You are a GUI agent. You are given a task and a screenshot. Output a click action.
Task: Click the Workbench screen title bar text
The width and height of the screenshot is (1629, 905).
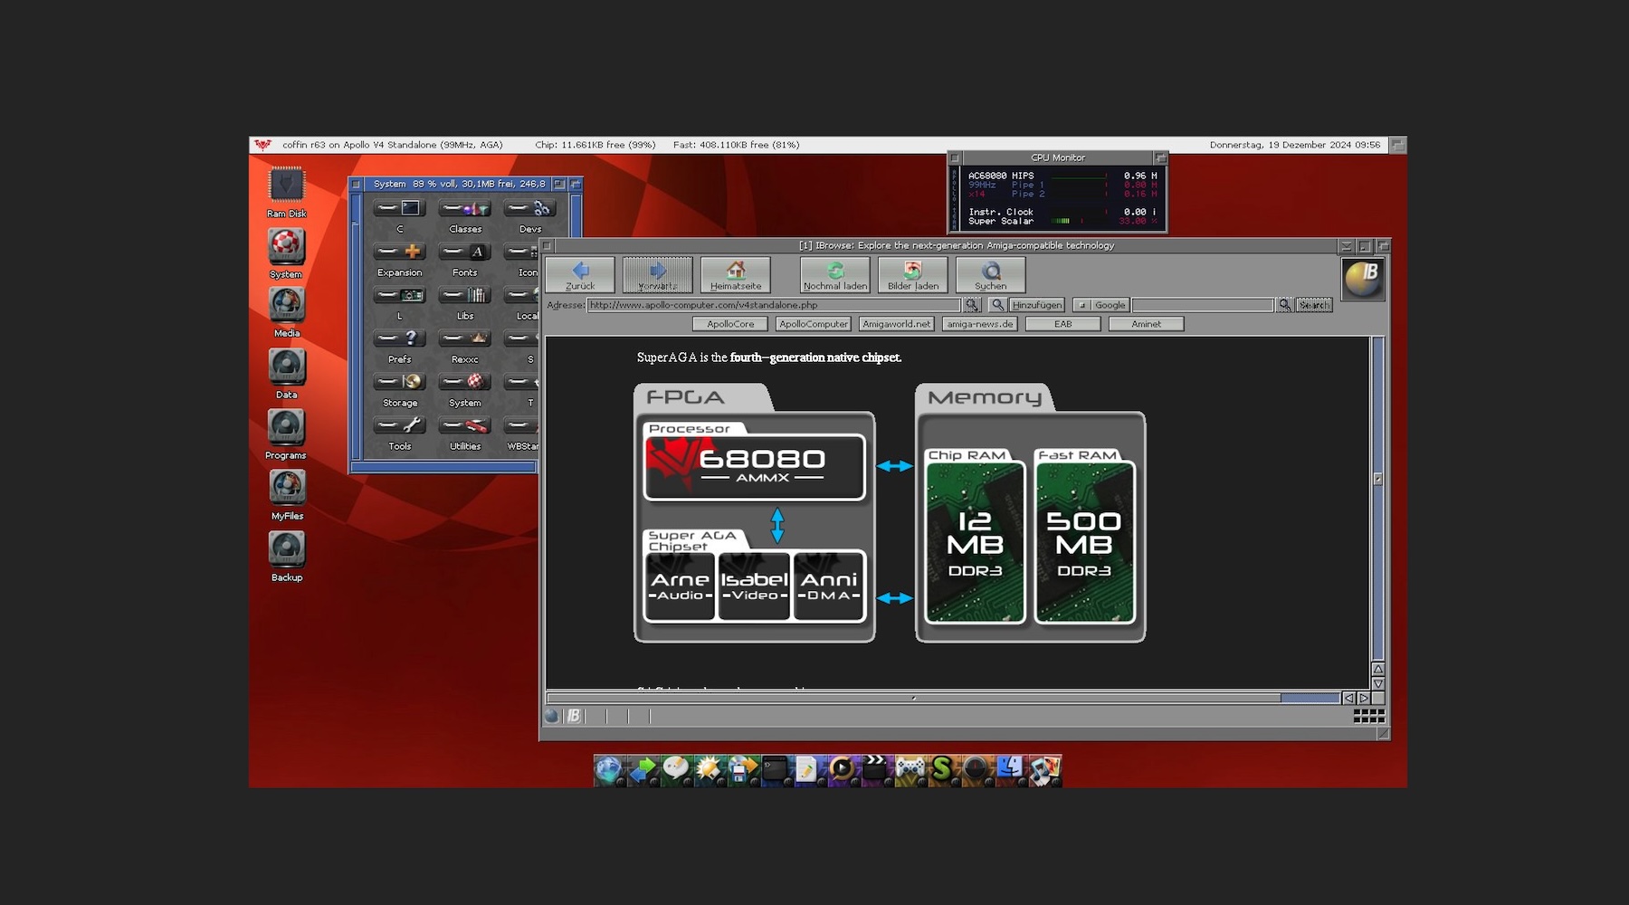392,145
